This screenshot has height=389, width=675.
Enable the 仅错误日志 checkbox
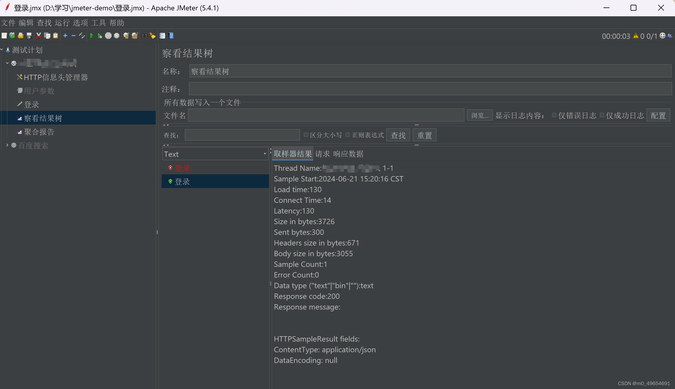[x=554, y=115]
